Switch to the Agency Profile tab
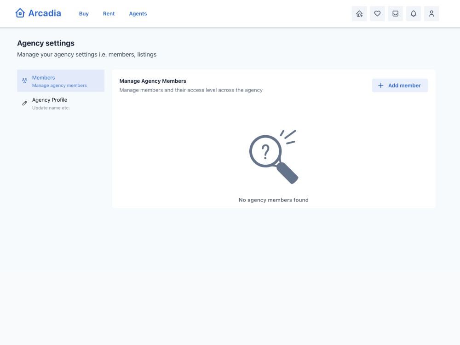The image size is (460, 345). click(x=61, y=103)
